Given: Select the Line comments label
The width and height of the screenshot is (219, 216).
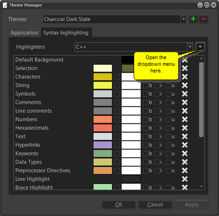Looking at the screenshot, I should (34, 111).
